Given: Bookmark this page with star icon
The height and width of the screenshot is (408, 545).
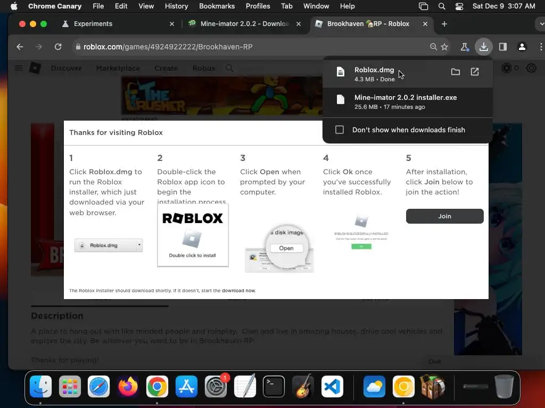Looking at the screenshot, I should pos(444,47).
